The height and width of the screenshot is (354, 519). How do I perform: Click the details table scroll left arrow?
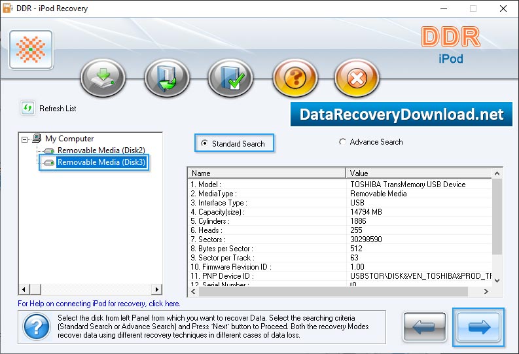[193, 291]
